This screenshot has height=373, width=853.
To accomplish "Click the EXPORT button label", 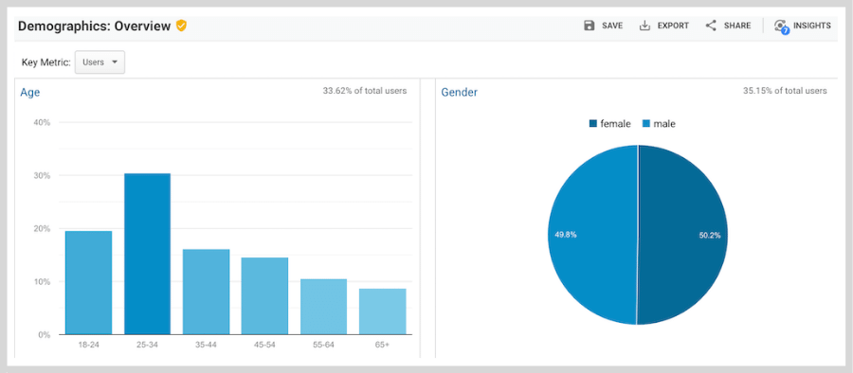I will 673,26.
